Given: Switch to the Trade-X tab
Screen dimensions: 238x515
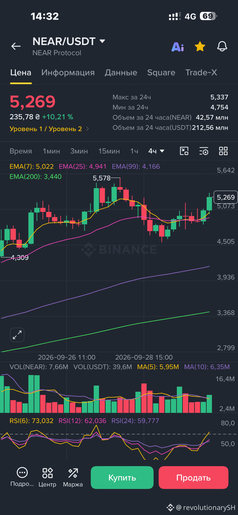Looking at the screenshot, I should tap(201, 72).
